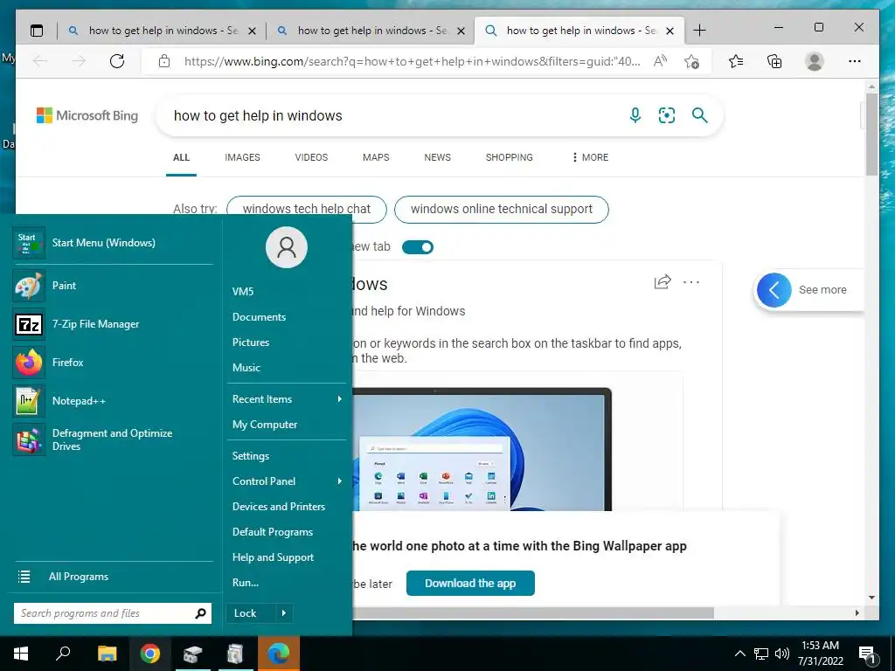Open Help and Support entry
Viewport: 895px width, 671px height.
[x=273, y=557]
